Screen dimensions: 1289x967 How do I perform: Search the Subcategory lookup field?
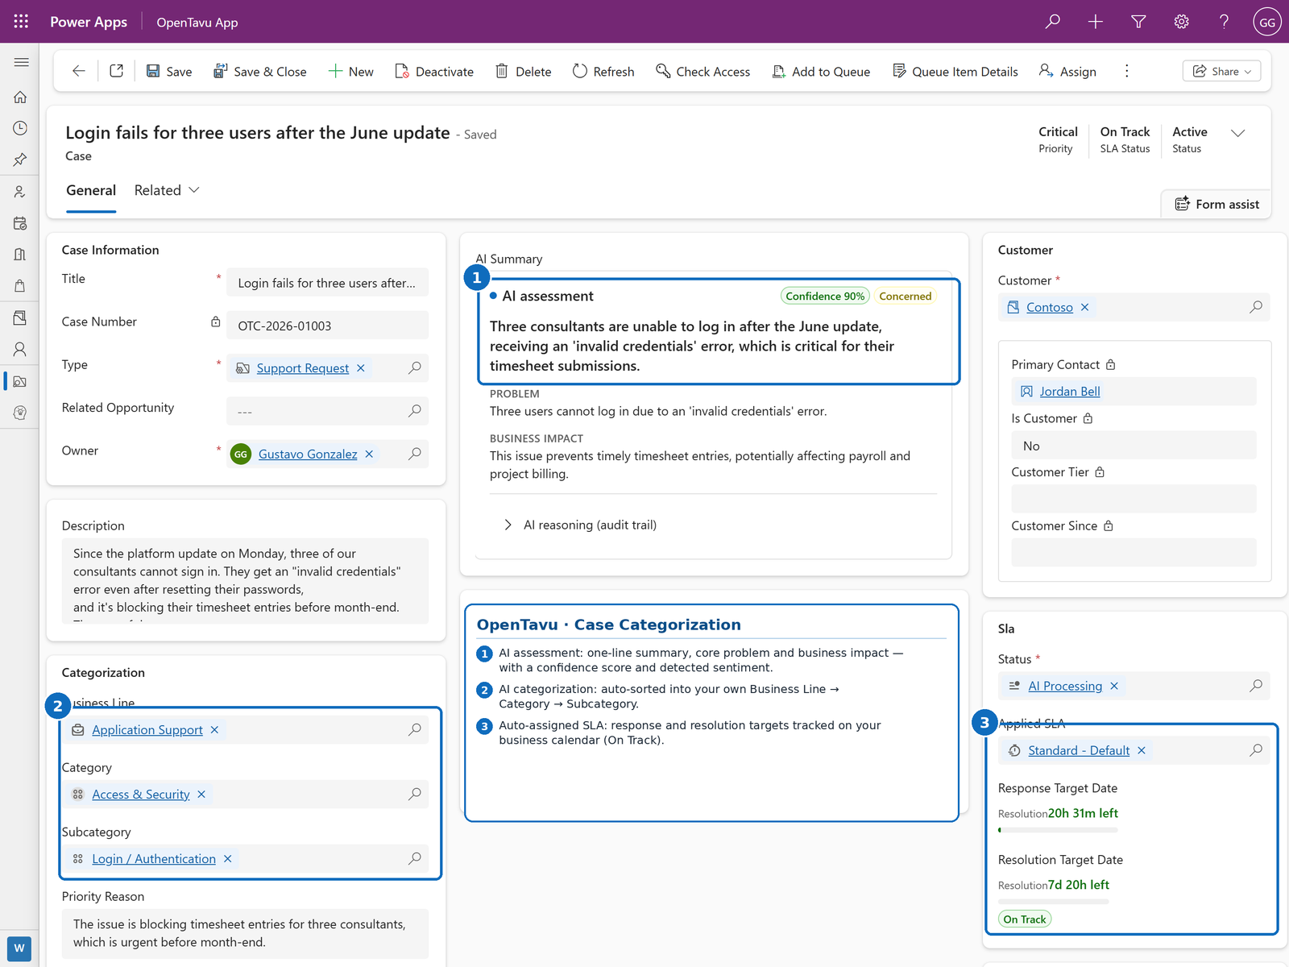point(415,859)
